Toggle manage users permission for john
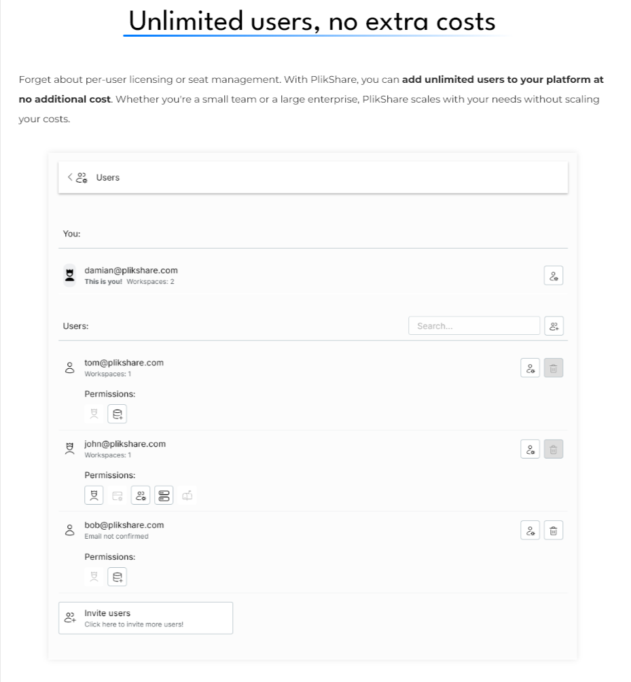631x682 pixels. coord(141,495)
